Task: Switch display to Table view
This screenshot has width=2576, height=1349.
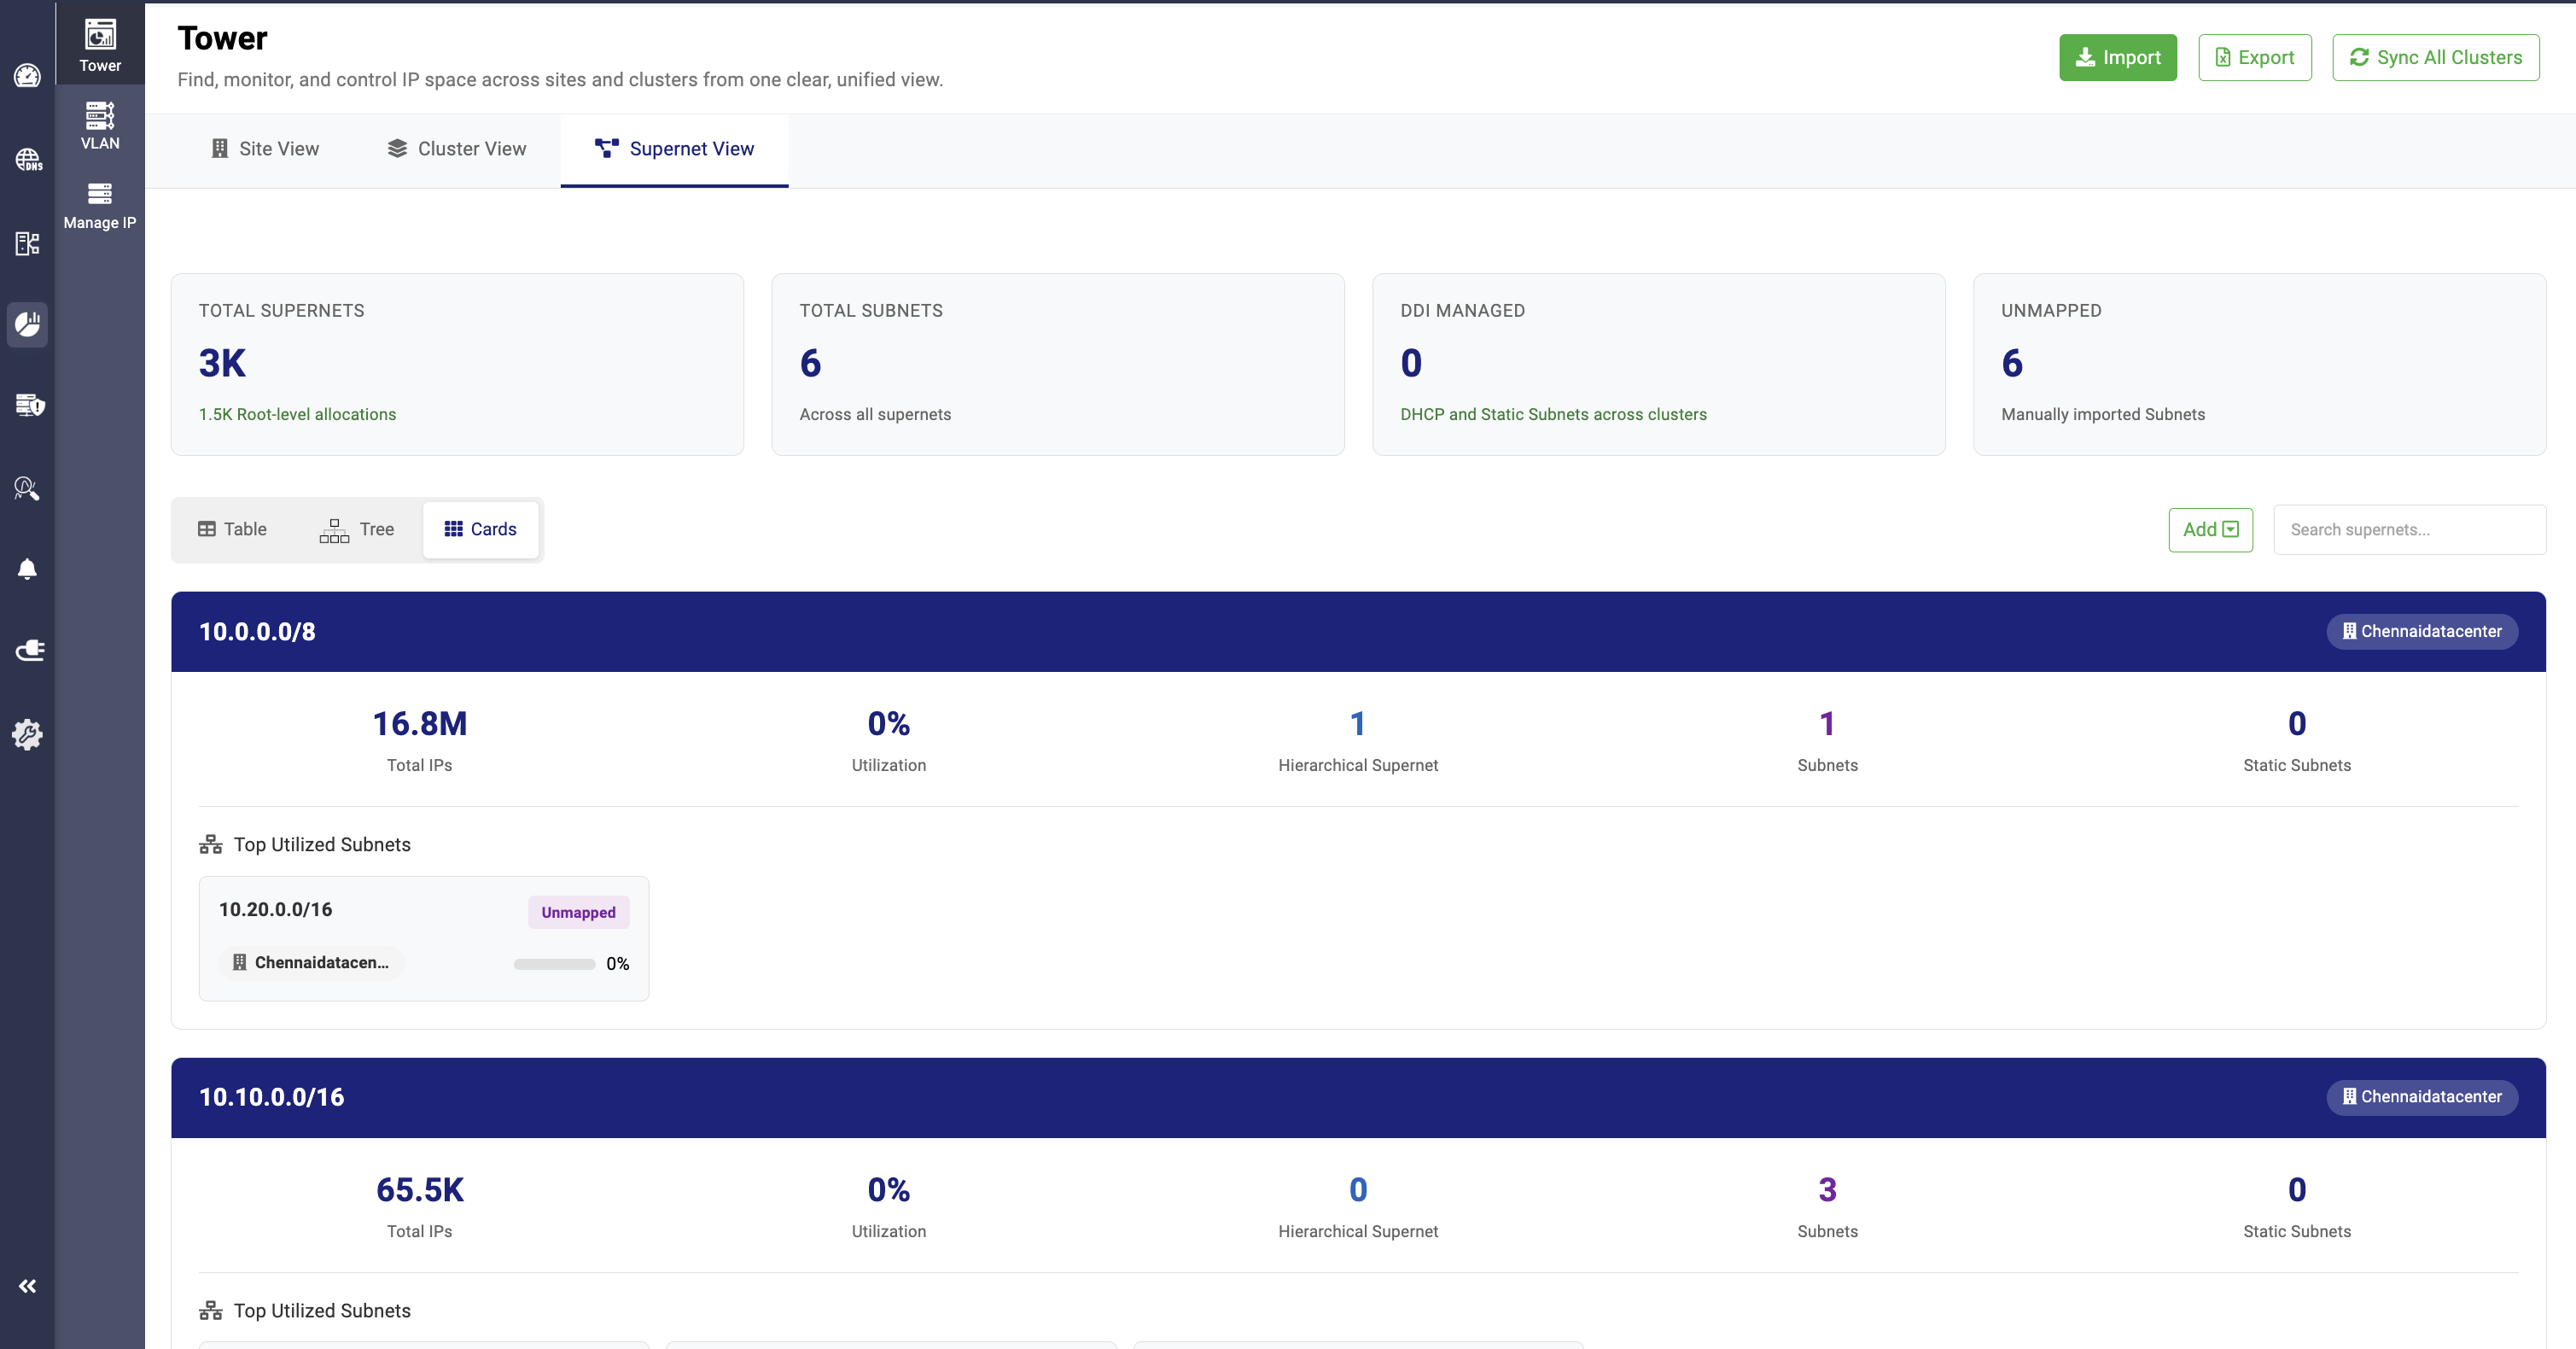Action: pyautogui.click(x=232, y=529)
